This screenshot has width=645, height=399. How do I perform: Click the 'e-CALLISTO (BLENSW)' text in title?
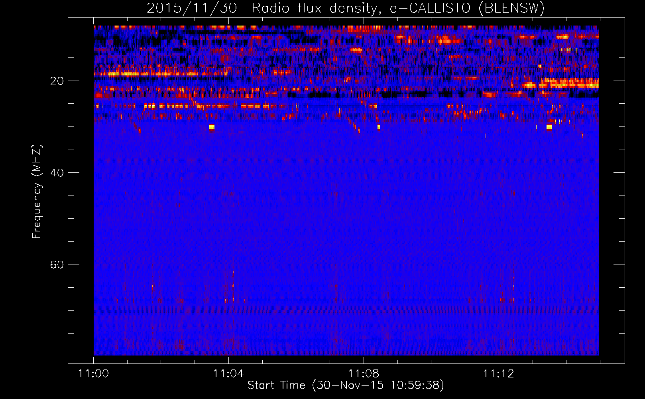pyautogui.click(x=467, y=8)
